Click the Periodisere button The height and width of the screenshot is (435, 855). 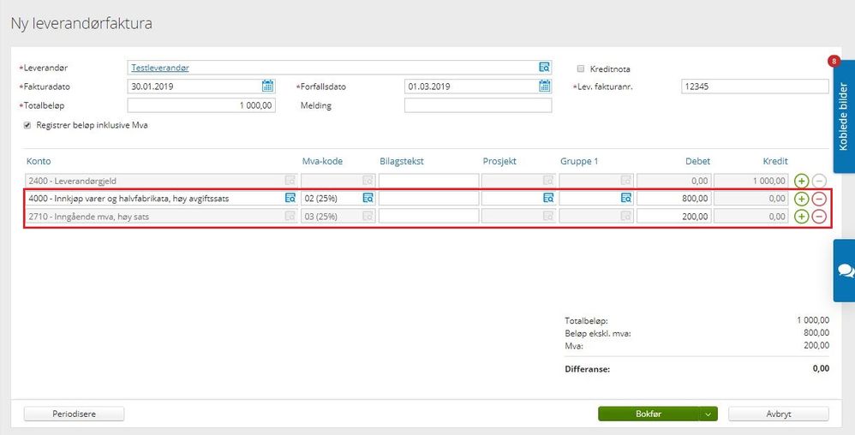75,414
